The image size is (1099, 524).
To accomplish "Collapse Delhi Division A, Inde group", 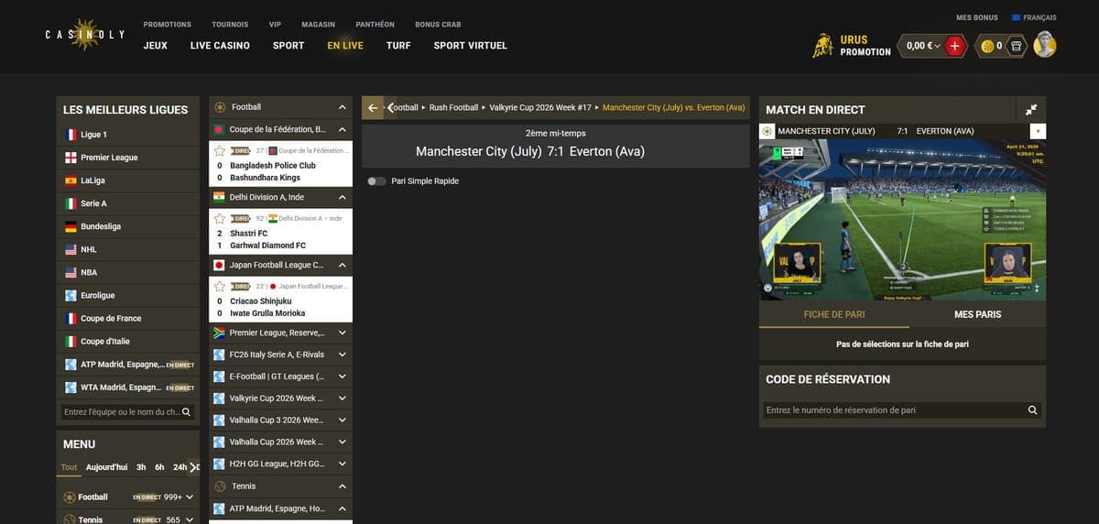I will 343,197.
